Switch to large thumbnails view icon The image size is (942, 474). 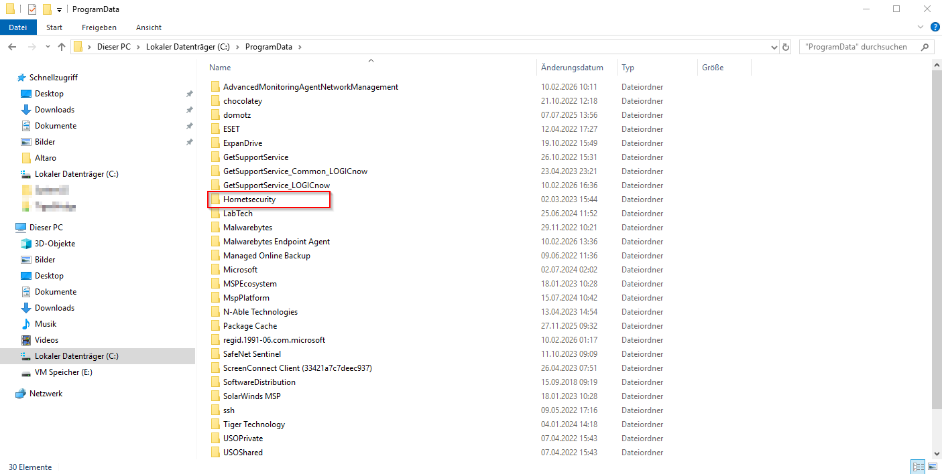pyautogui.click(x=932, y=467)
